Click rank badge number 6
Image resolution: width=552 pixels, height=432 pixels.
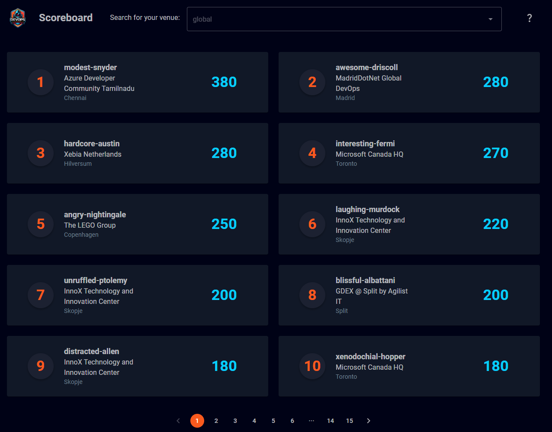pos(312,224)
